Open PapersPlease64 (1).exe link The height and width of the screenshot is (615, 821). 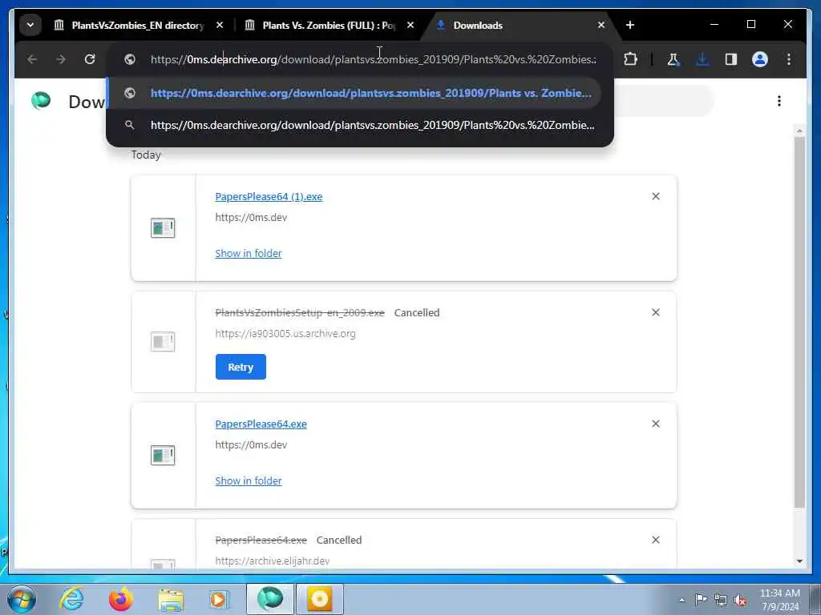click(x=269, y=197)
